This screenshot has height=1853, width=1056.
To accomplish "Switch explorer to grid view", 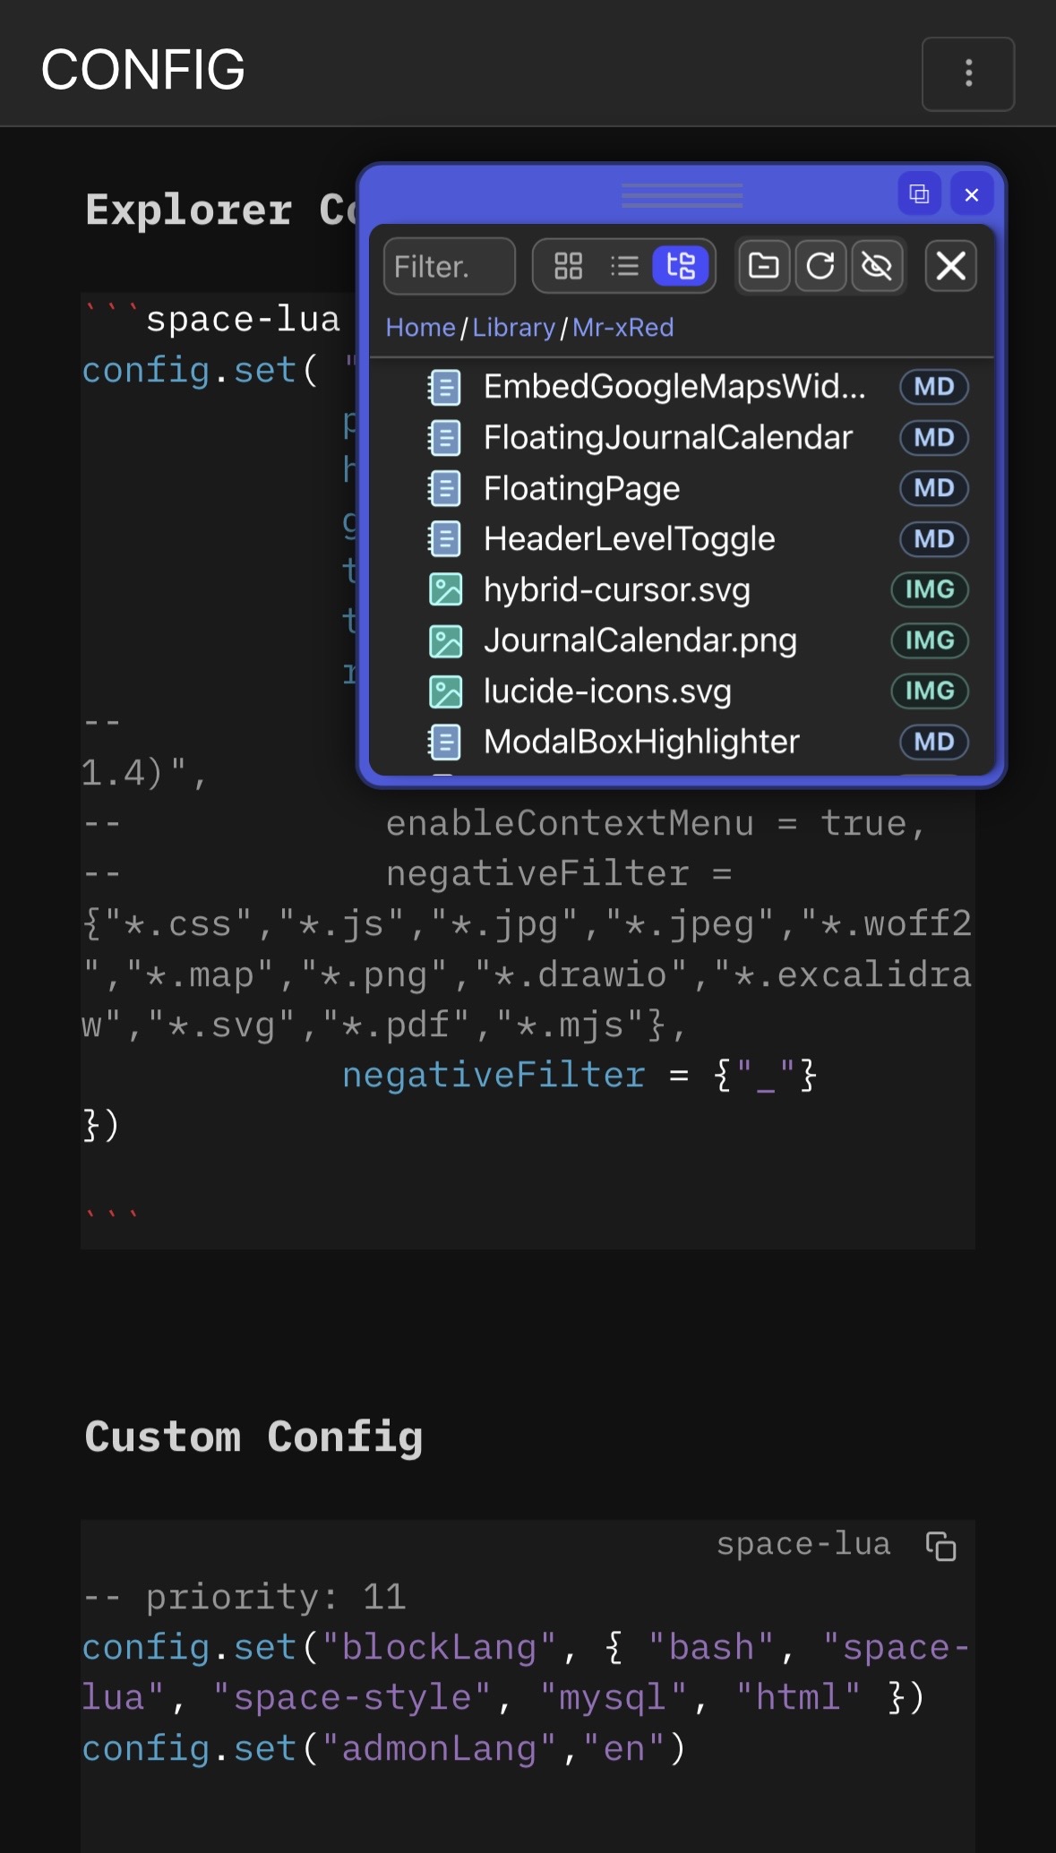I will pos(569,266).
